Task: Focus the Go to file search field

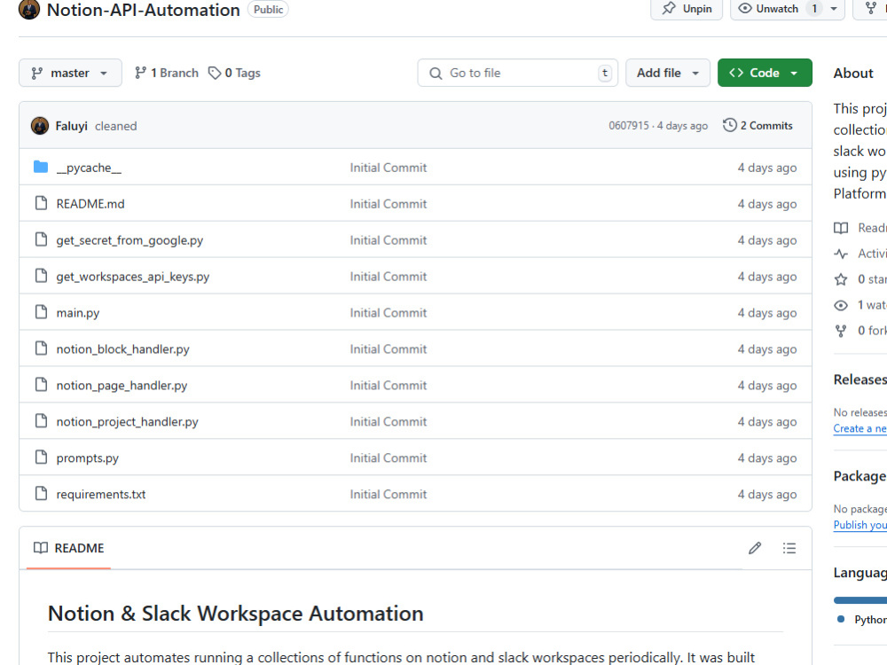Action: coord(518,73)
